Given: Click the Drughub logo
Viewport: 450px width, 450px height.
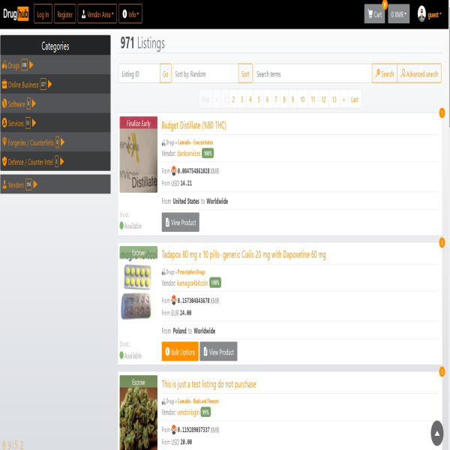Looking at the screenshot, I should coord(15,14).
